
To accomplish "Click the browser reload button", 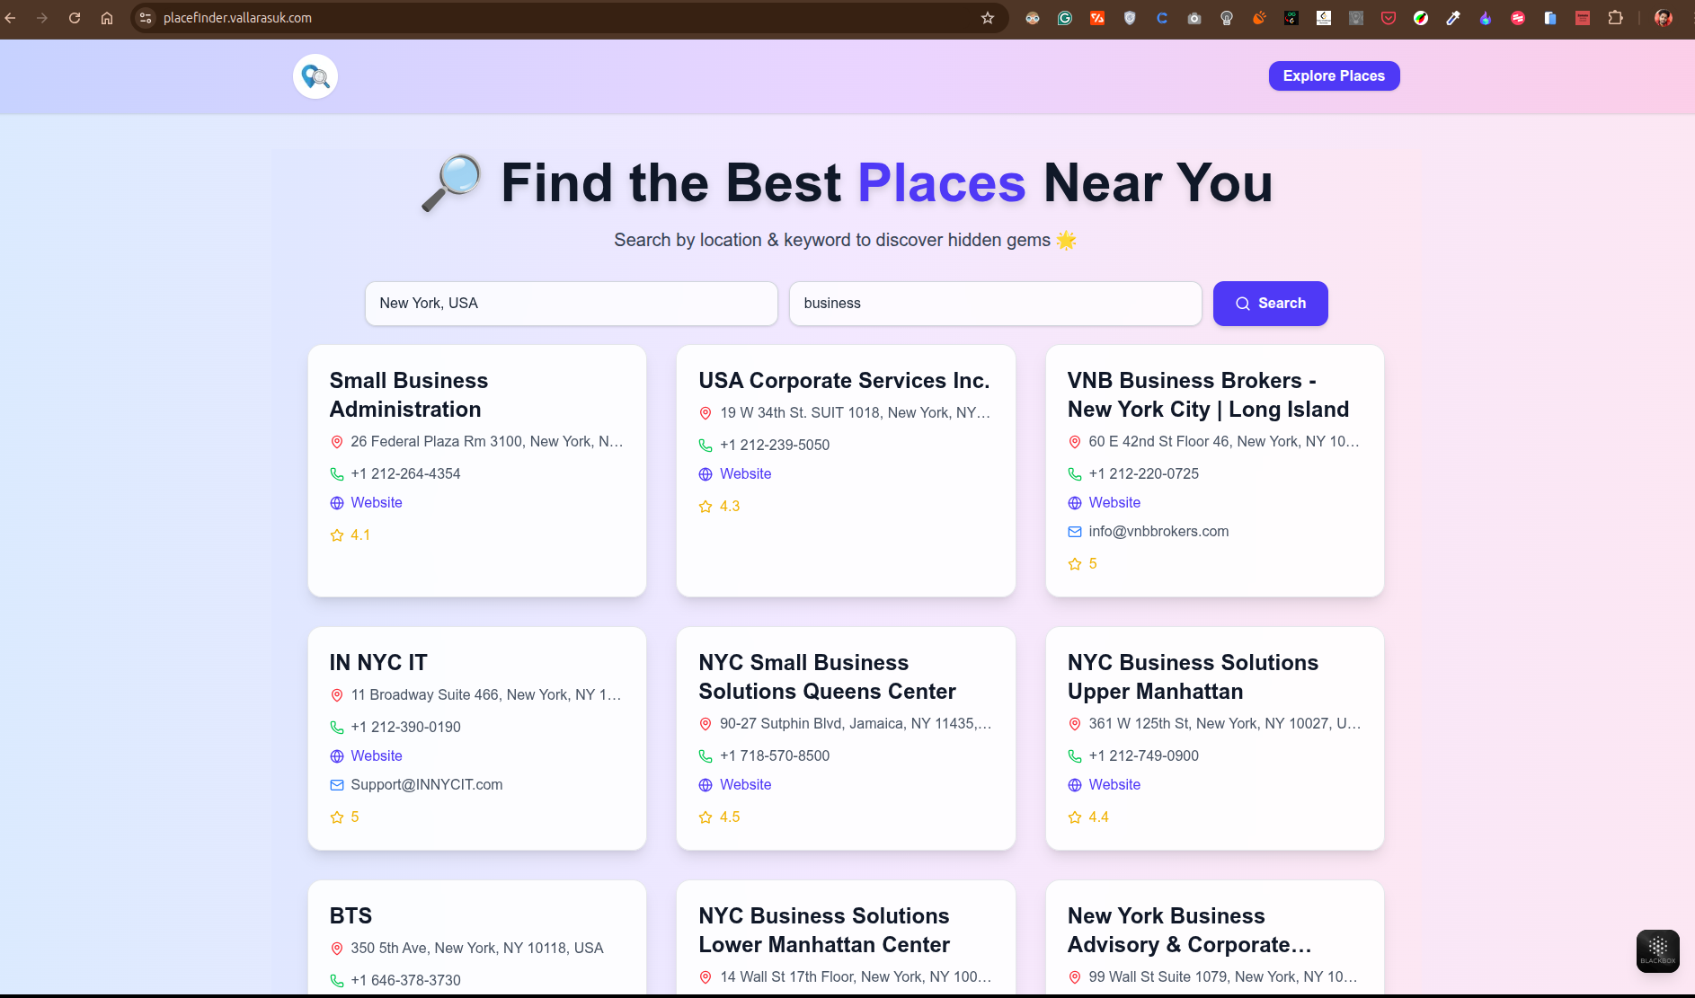I will (75, 18).
